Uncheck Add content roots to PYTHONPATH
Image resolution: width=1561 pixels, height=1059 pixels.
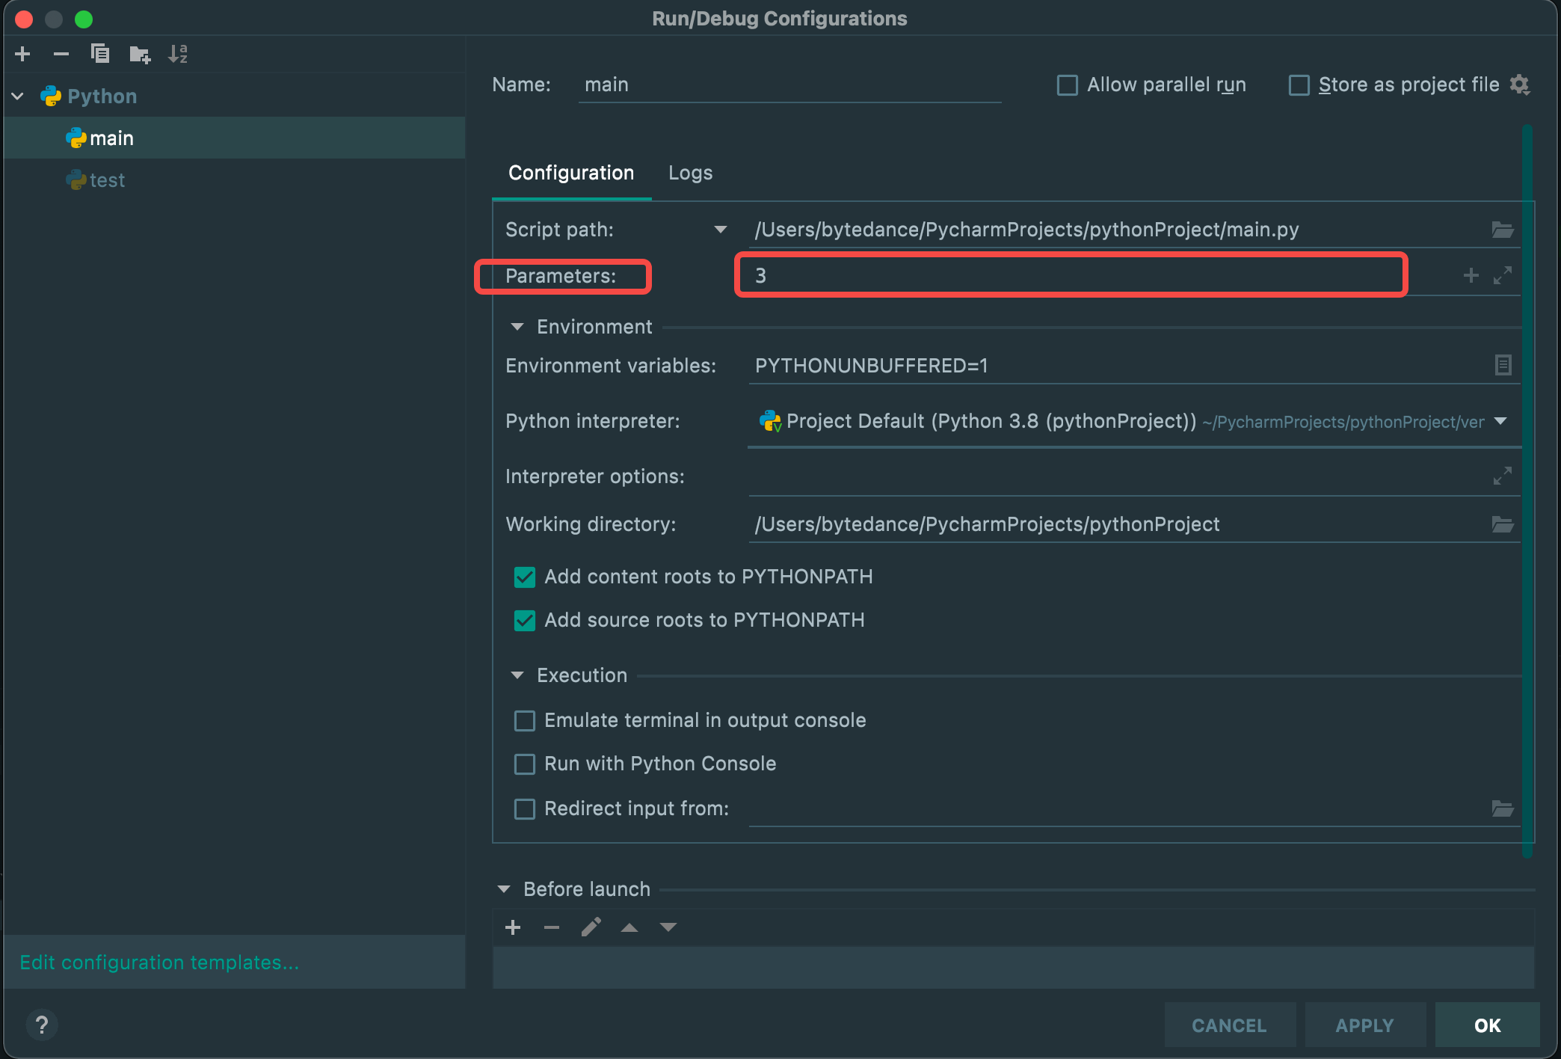pyautogui.click(x=525, y=577)
